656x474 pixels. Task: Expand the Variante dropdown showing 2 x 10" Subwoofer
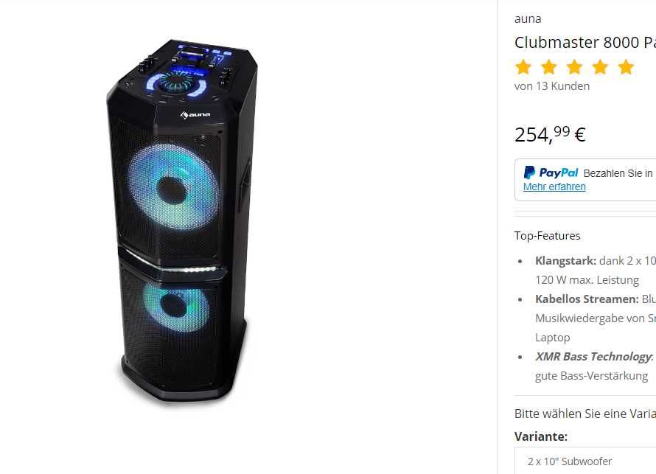coord(585,461)
